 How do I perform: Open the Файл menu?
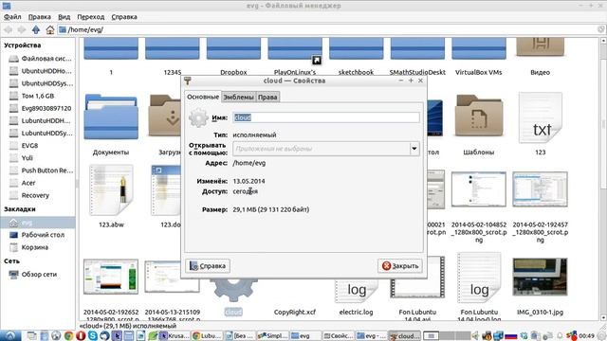pos(12,17)
